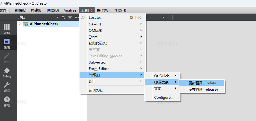Expand the 粘贴代码(C) submenu

[112, 43]
